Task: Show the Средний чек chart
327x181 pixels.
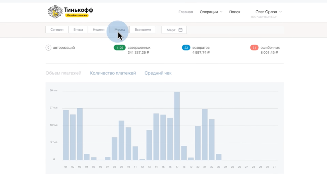Action: [x=158, y=73]
